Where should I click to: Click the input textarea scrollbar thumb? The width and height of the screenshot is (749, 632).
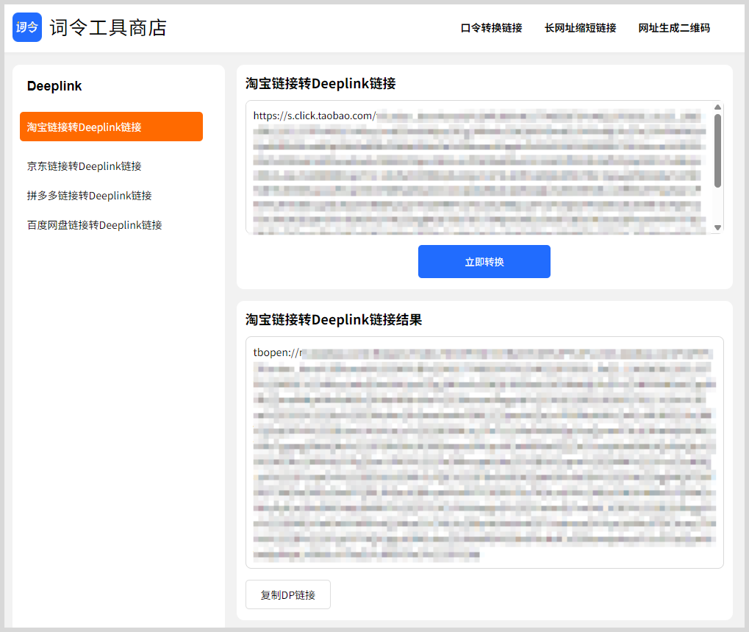pyautogui.click(x=717, y=151)
